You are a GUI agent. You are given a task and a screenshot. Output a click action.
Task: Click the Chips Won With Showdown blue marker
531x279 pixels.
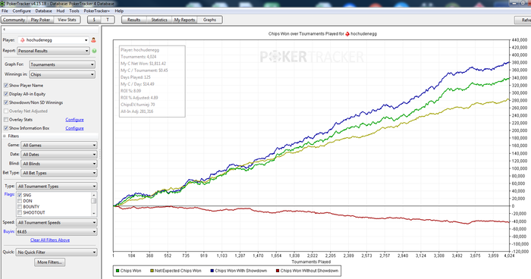212,271
